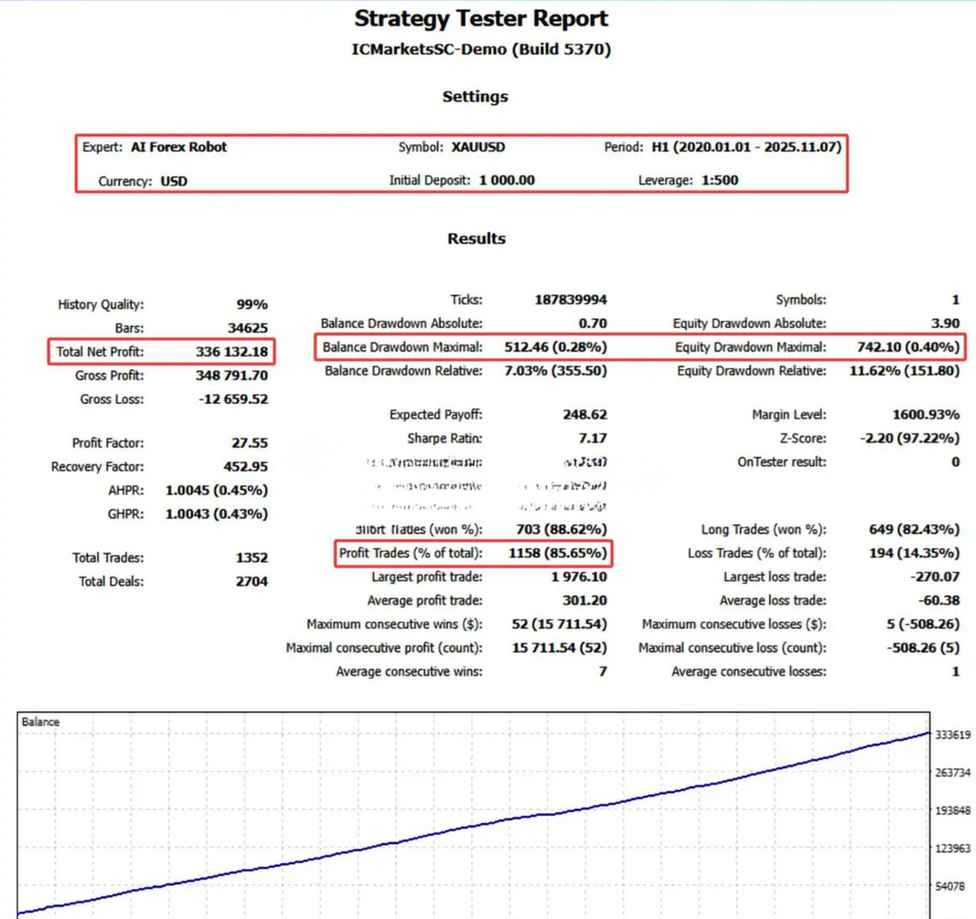Click Balance Drawdown Relative value 7.03% (355.50)

(x=556, y=371)
